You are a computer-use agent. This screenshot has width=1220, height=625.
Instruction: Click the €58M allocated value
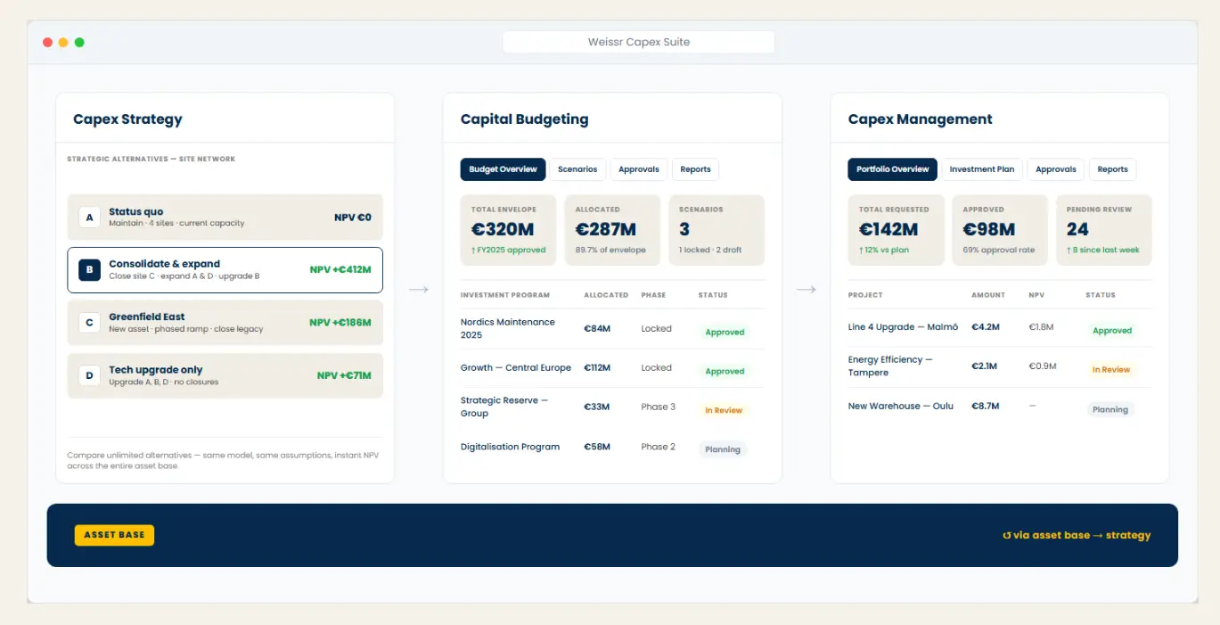point(597,447)
